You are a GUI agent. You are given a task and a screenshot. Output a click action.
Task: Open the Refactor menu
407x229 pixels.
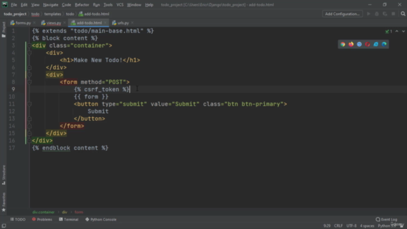(x=82, y=4)
